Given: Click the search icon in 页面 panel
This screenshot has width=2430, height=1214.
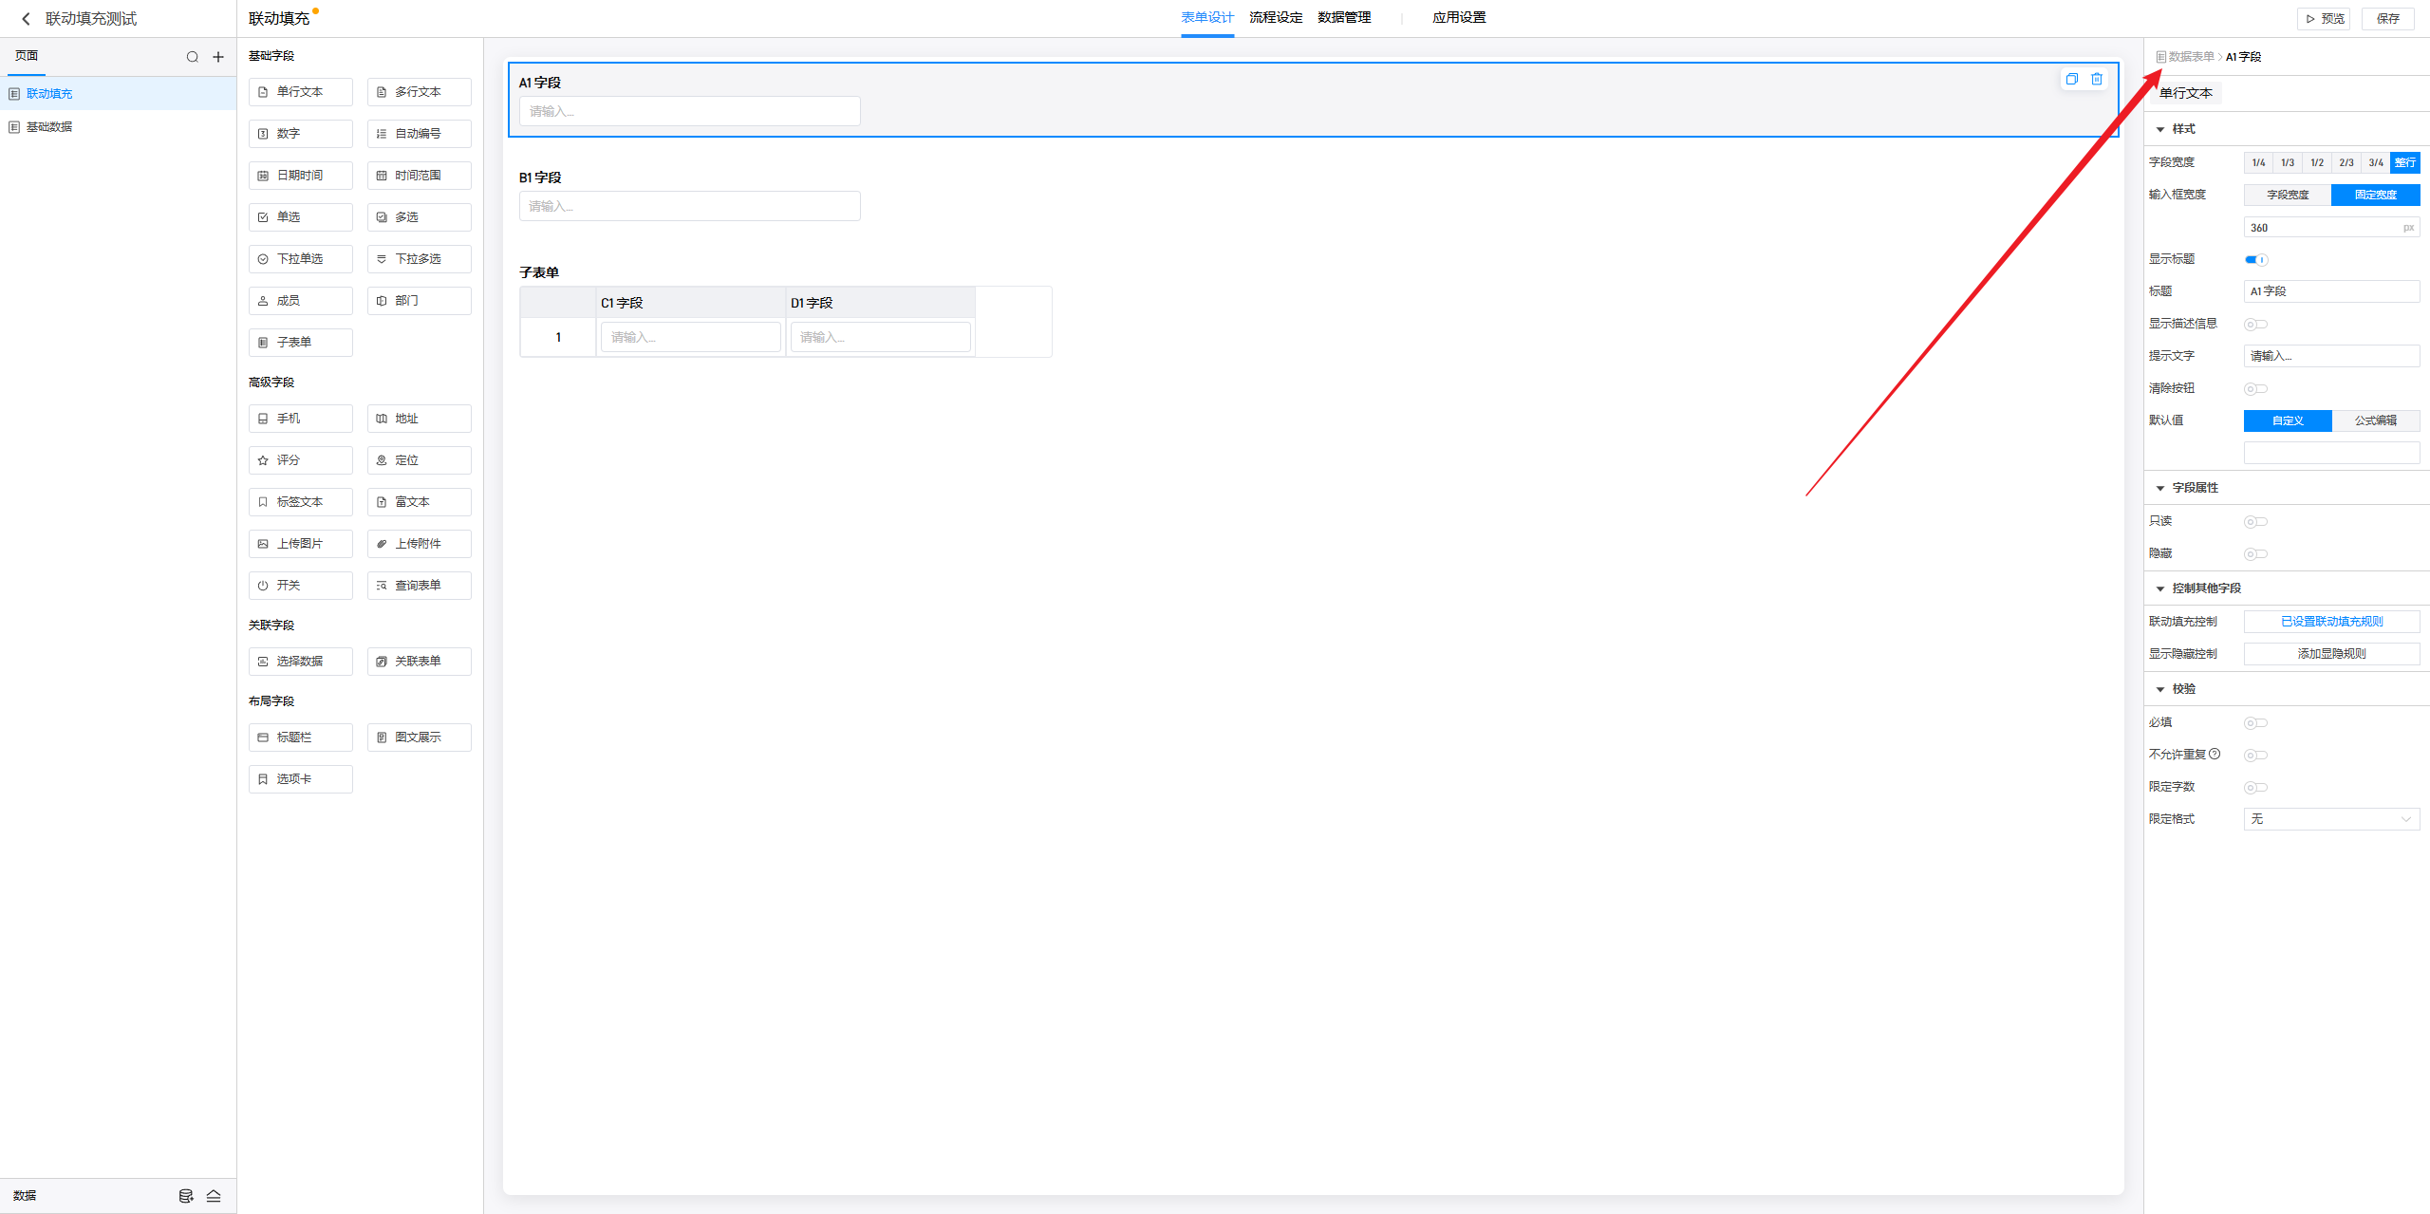Looking at the screenshot, I should [193, 57].
